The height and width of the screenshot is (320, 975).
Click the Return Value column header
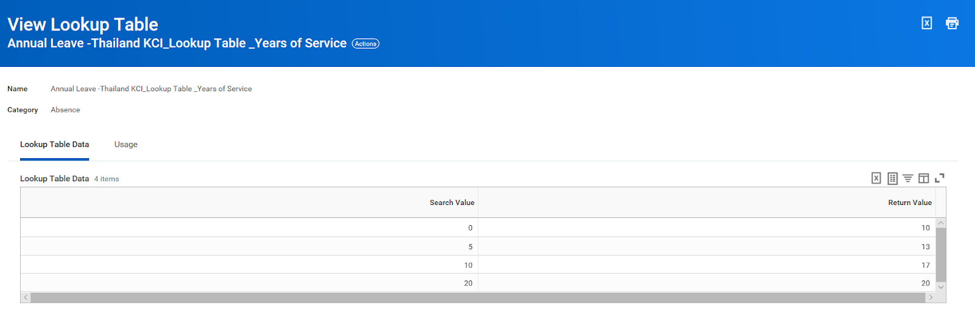click(909, 203)
